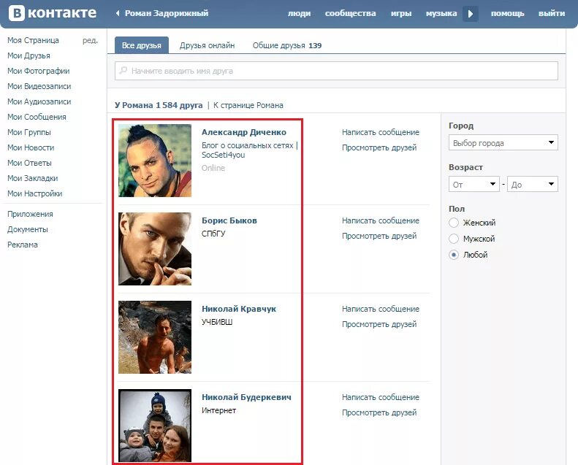Click the play arrow icon next to музыка
The width and height of the screenshot is (578, 465).
click(x=471, y=14)
